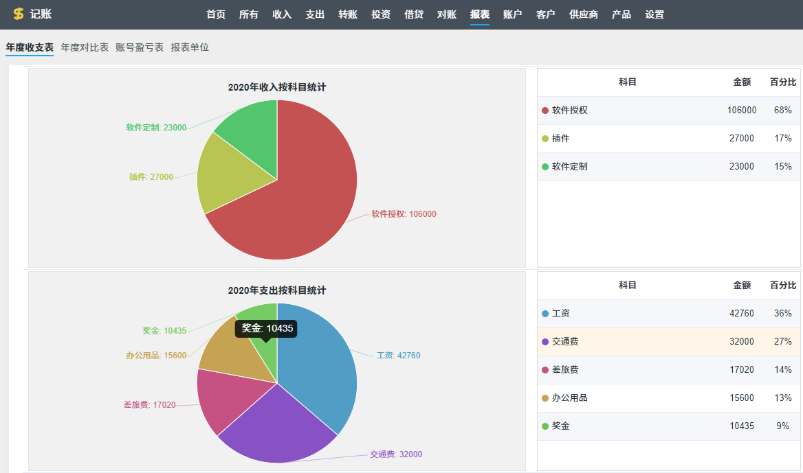
Task: Open the 首页 menu item
Action: coord(216,14)
